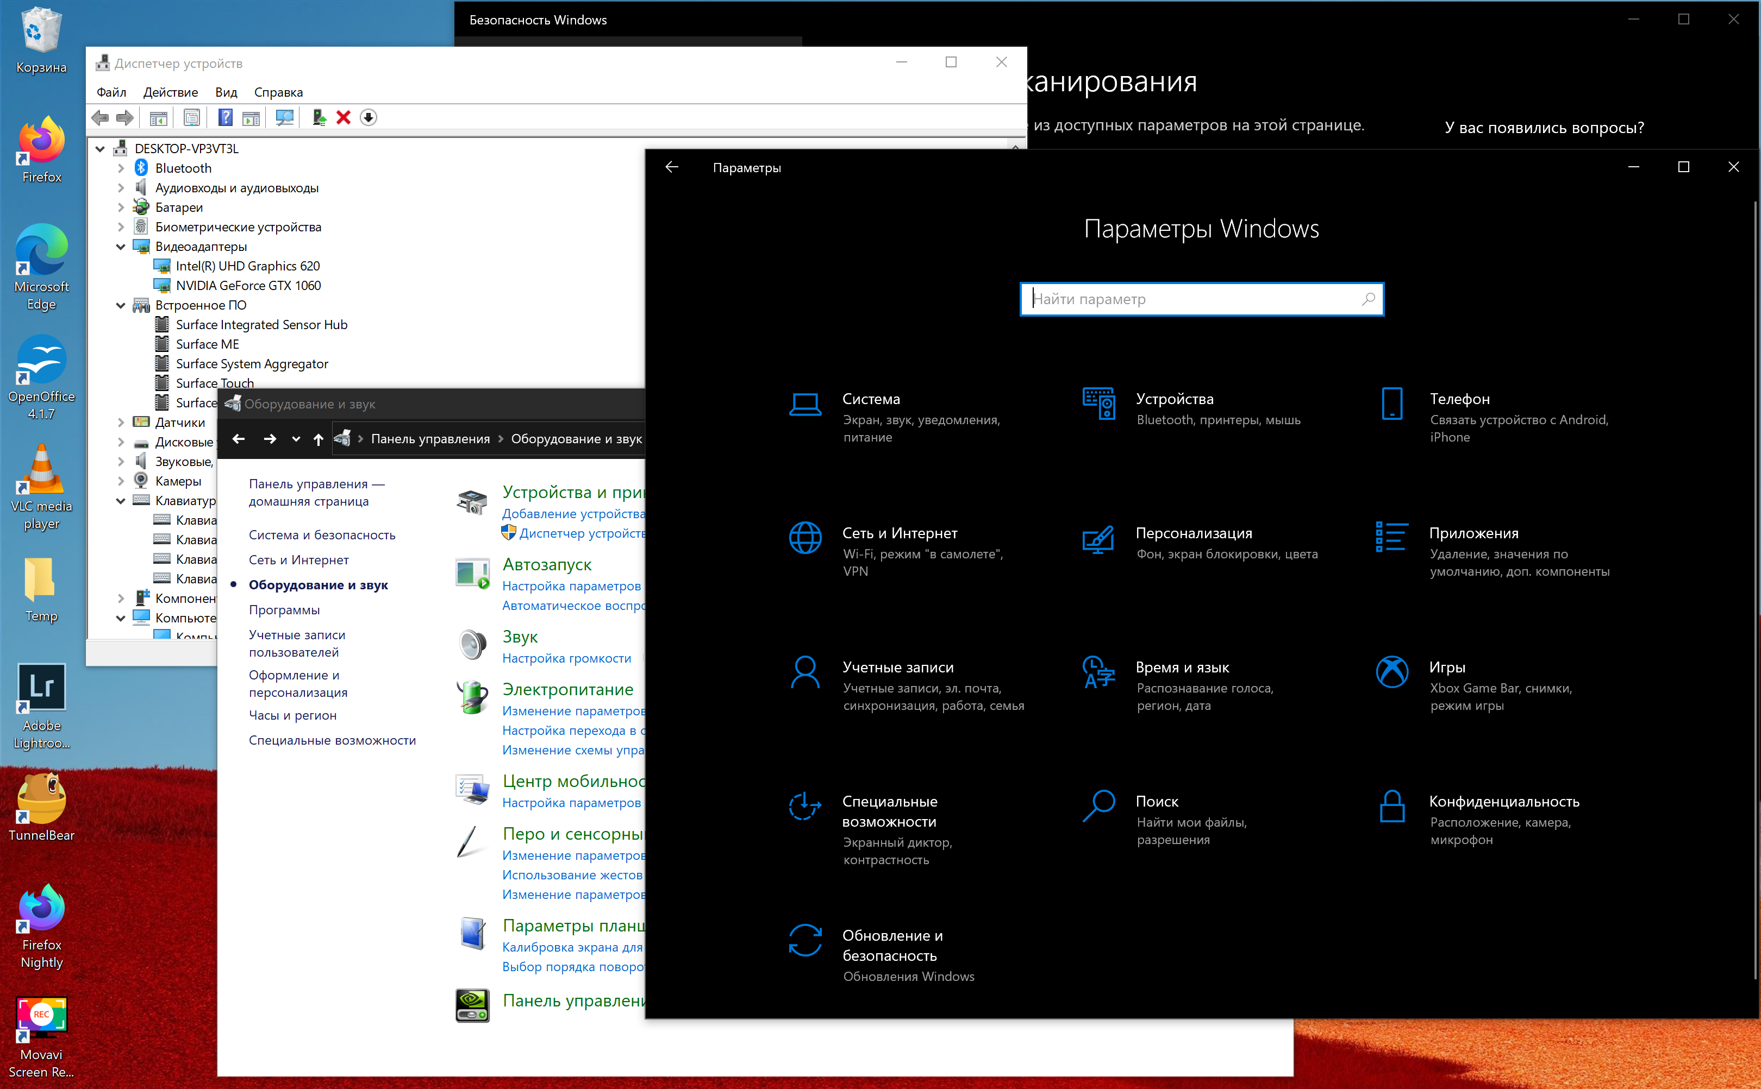Click the black down-arrow disable device icon
The width and height of the screenshot is (1761, 1089).
tap(368, 117)
